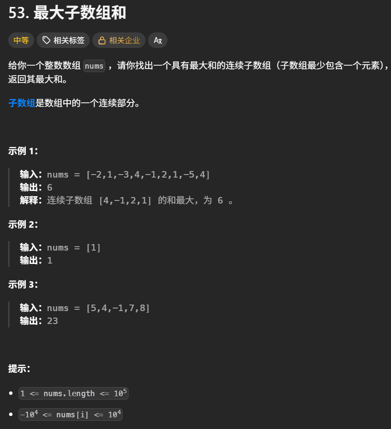
Task: Click the tag icon beside 相关标签
Action: (x=46, y=41)
